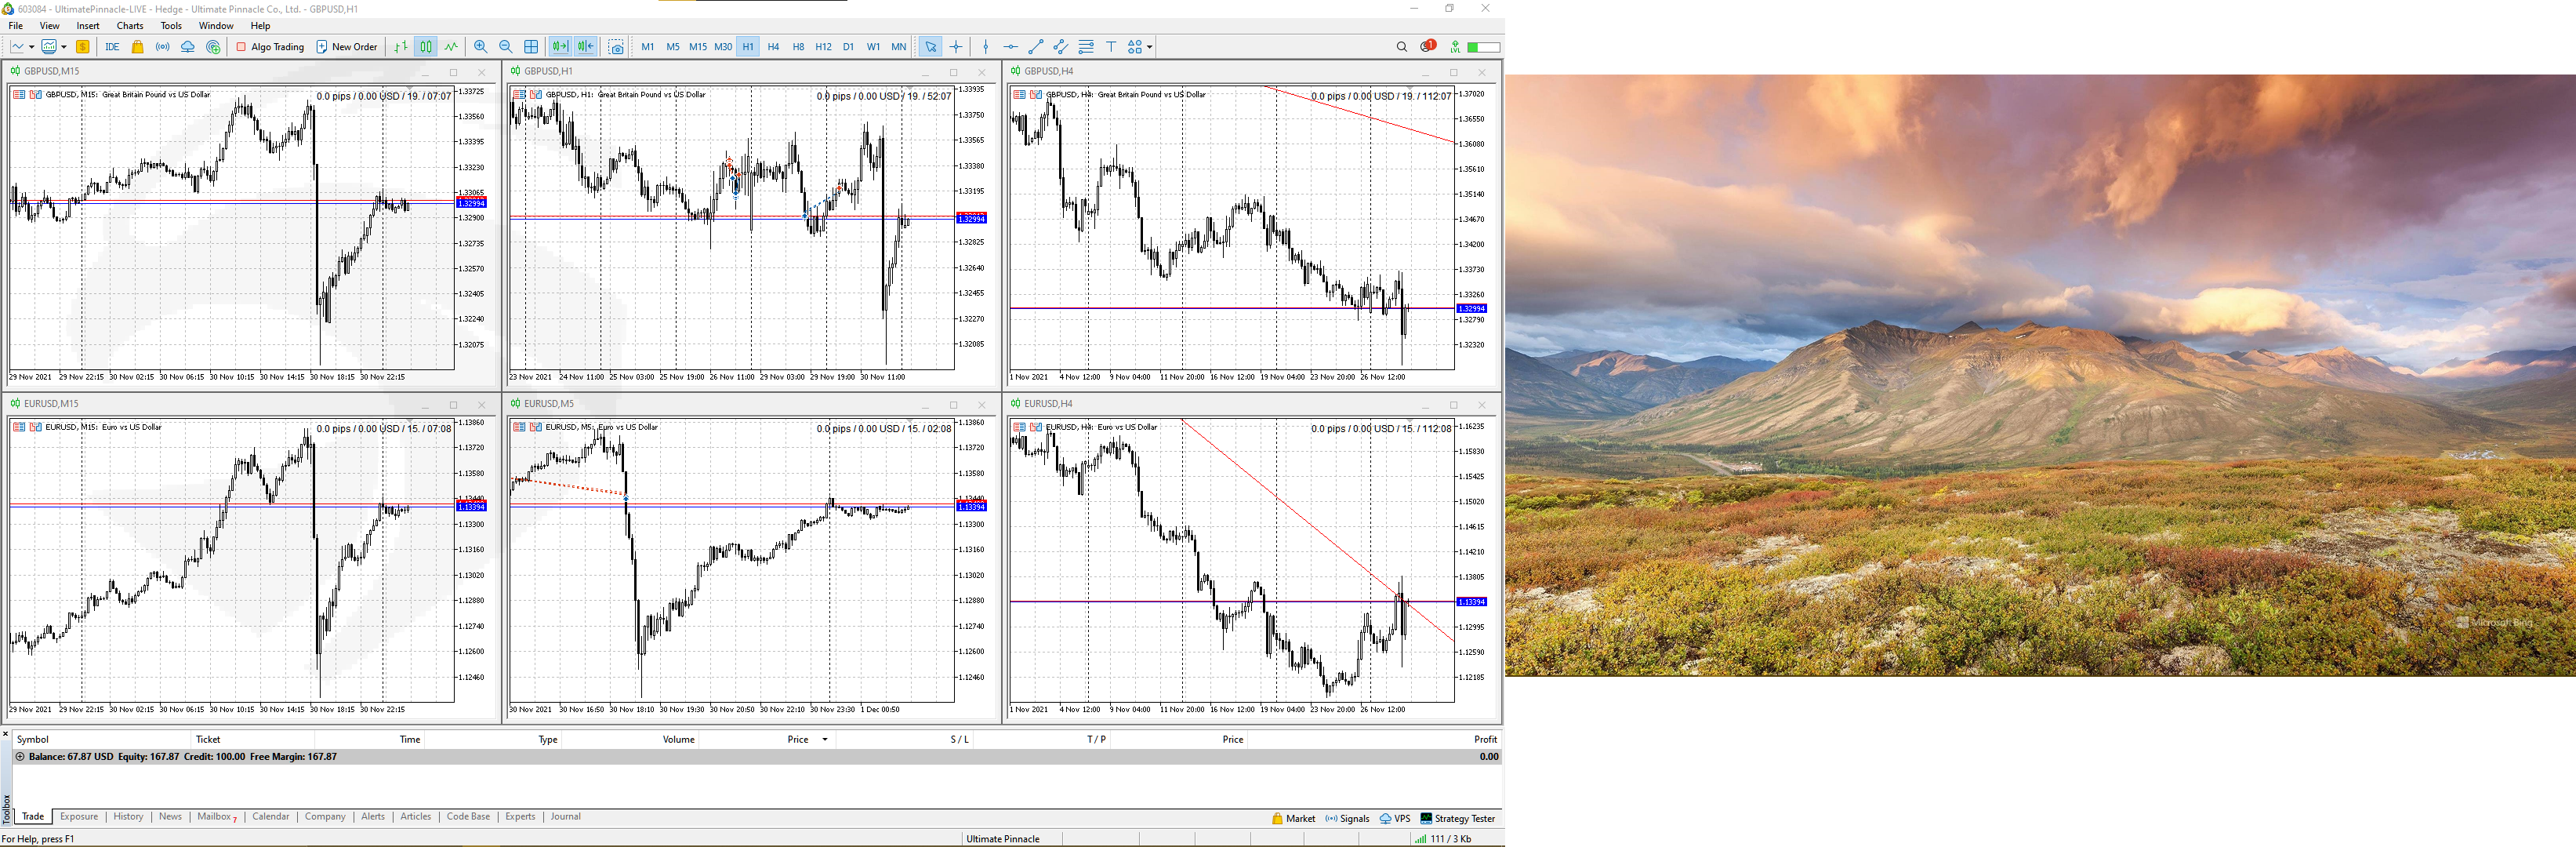Open the MetaEditor IDE icon

click(x=112, y=47)
